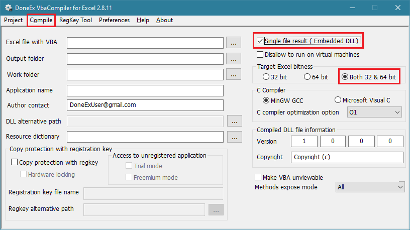Close the VbaCompiler window
This screenshot has height=230, width=410.
pos(398,8)
